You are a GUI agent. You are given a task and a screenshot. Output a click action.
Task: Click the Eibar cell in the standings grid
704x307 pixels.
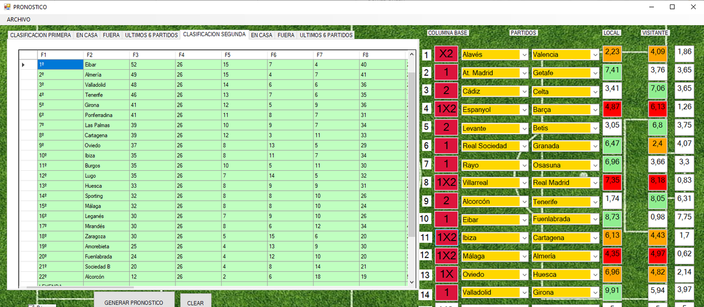click(x=107, y=65)
